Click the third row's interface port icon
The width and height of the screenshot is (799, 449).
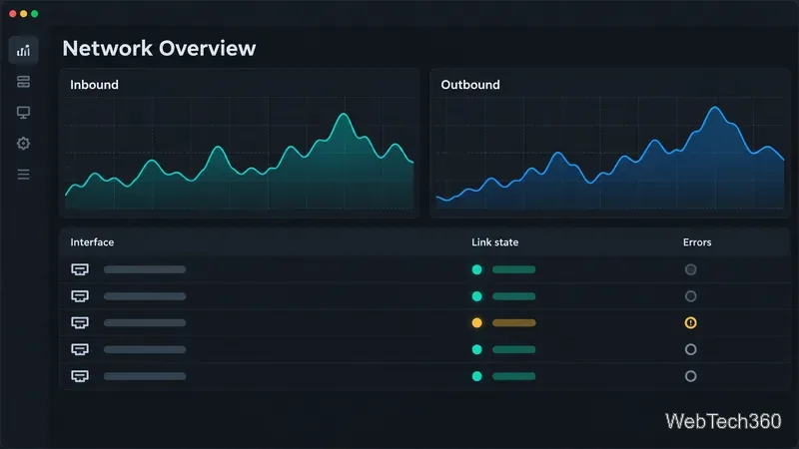coord(80,322)
